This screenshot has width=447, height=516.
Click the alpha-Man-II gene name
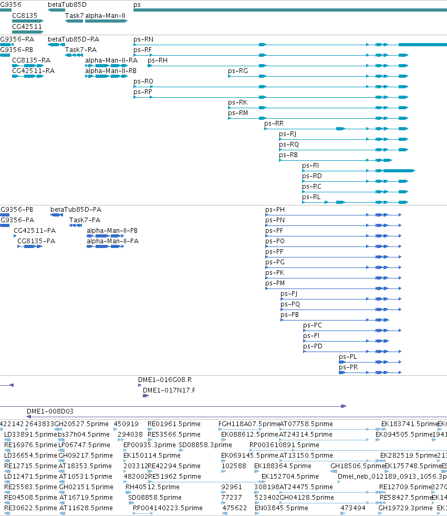pos(105,15)
